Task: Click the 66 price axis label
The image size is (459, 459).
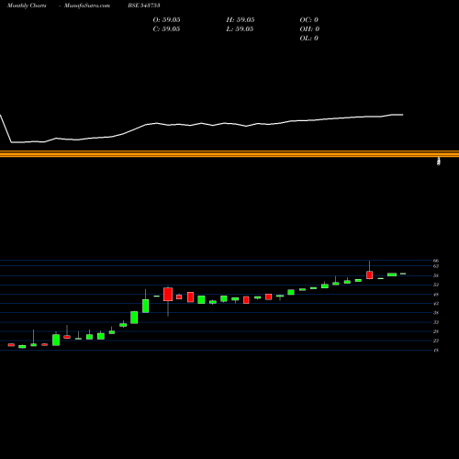Action: [436, 261]
